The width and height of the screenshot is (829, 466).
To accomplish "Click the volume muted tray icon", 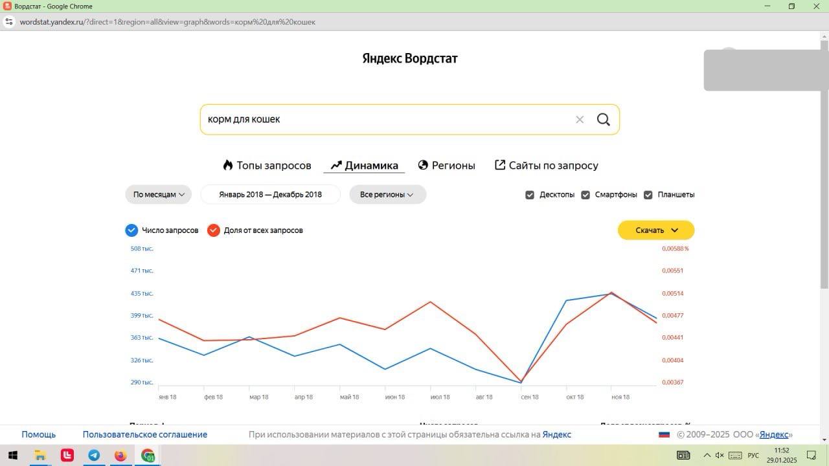I will [x=720, y=456].
